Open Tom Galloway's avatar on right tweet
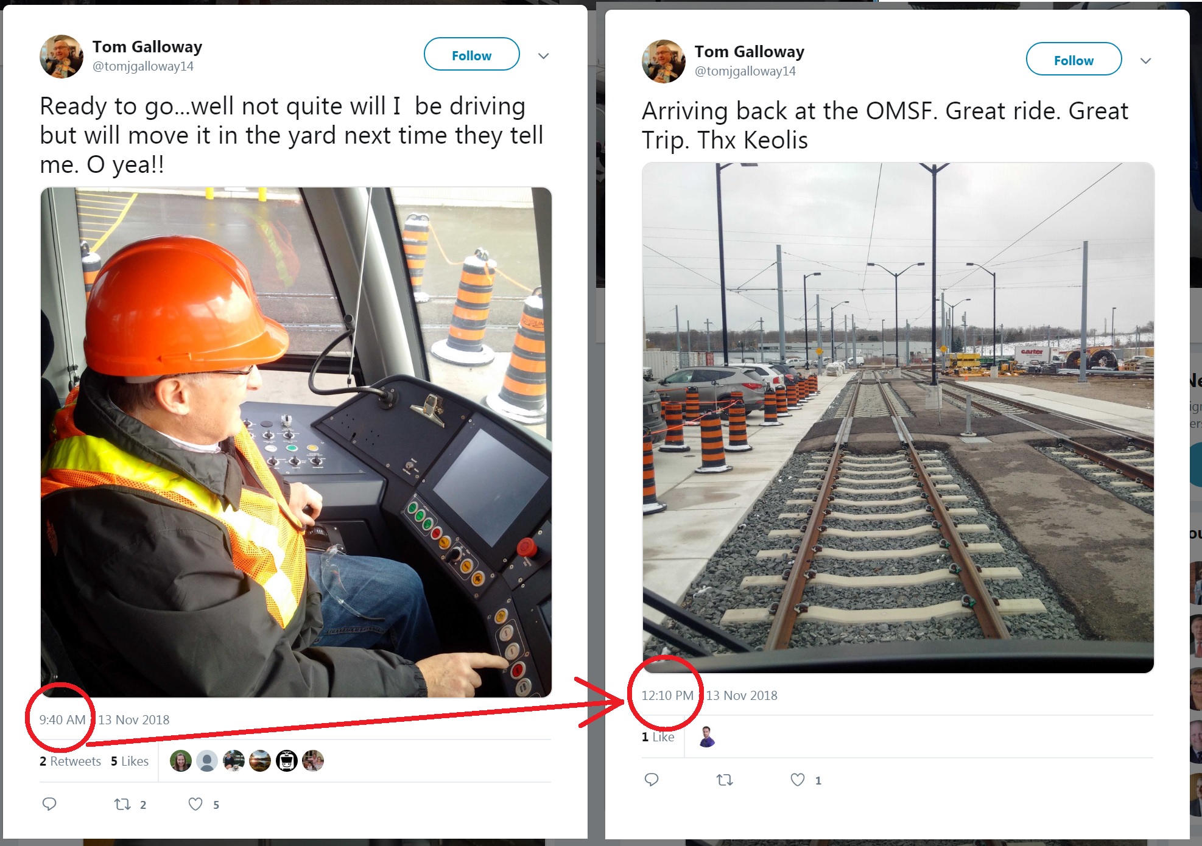1202x846 pixels. click(x=664, y=61)
